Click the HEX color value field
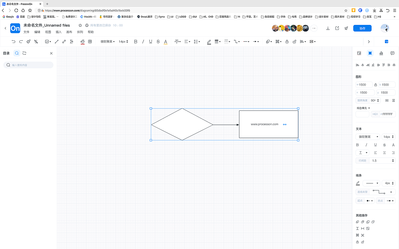 click(x=383, y=114)
